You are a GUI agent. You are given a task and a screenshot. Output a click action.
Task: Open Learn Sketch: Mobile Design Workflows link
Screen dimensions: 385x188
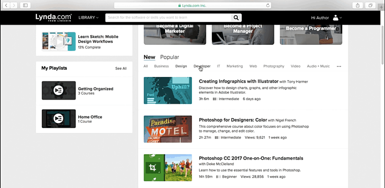point(98,39)
